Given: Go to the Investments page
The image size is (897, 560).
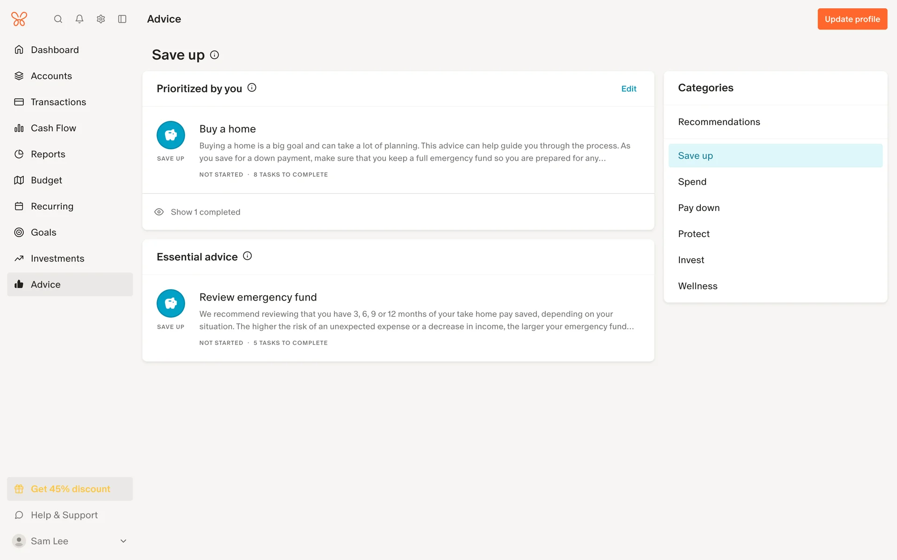Looking at the screenshot, I should click(57, 259).
